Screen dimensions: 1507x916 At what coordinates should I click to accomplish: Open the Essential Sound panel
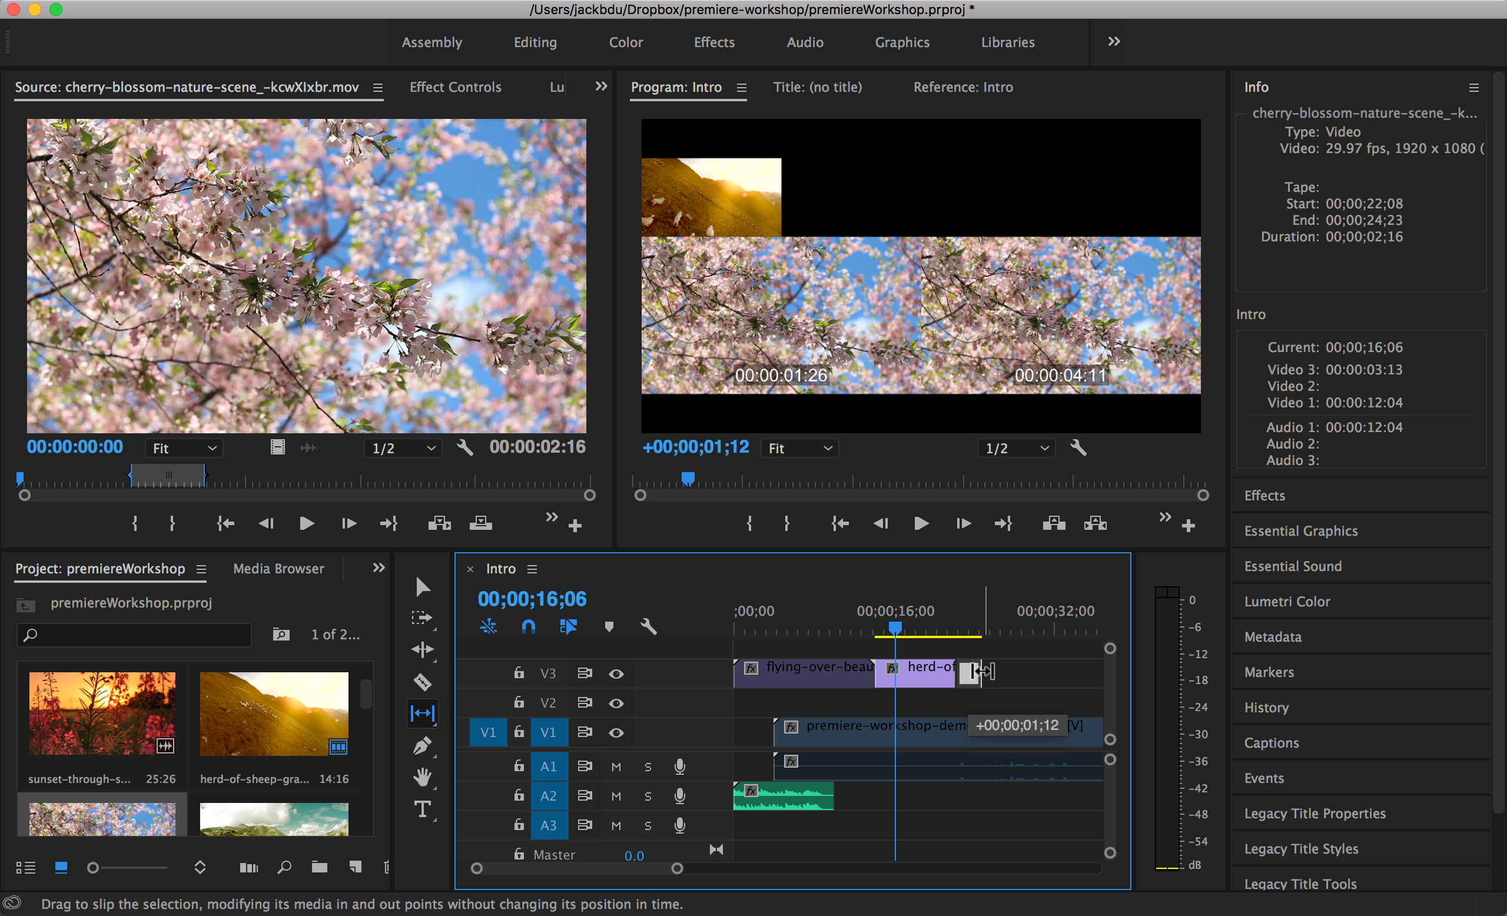coord(1292,566)
